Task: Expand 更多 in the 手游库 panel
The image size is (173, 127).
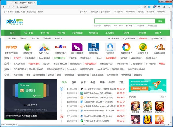Action: [x=163, y=97]
